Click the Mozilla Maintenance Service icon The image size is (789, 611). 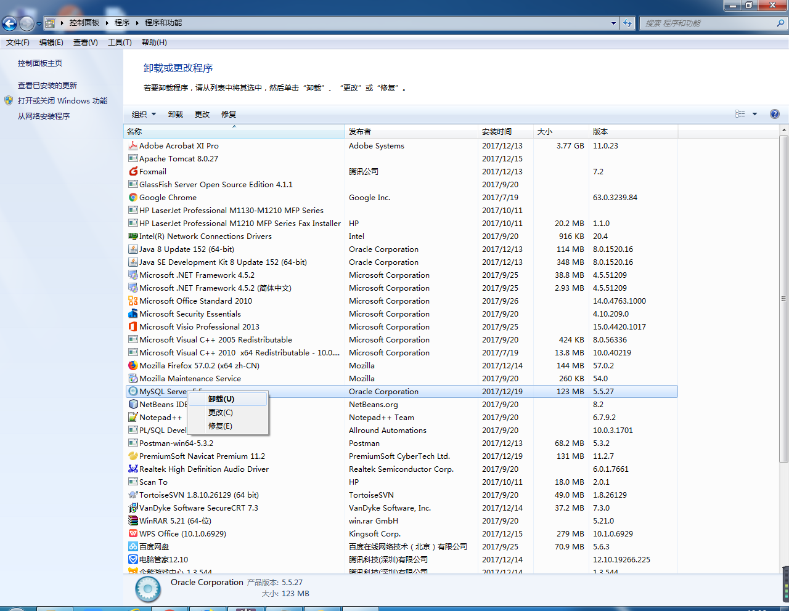[133, 378]
